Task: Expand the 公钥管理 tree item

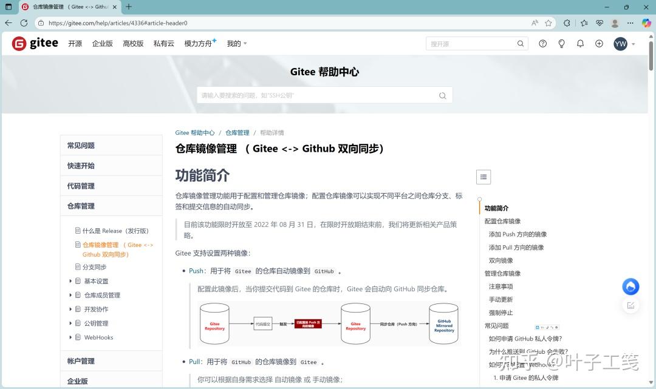Action: [x=70, y=323]
